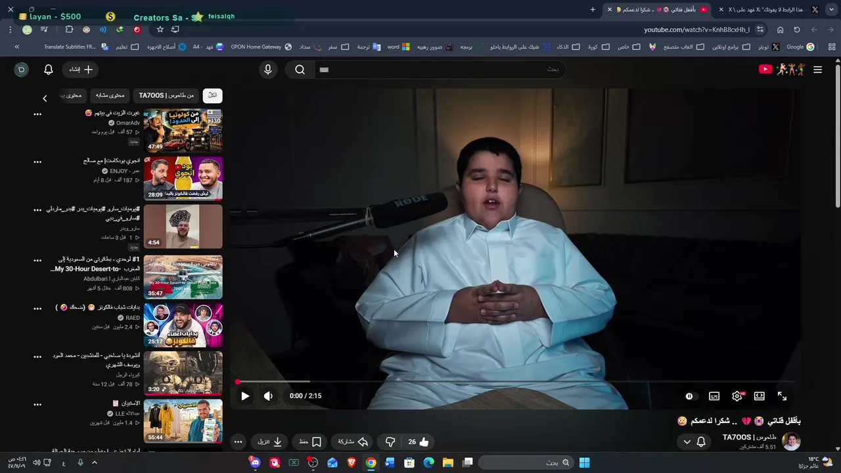Open the 4:54 short video thumbnail

(183, 226)
